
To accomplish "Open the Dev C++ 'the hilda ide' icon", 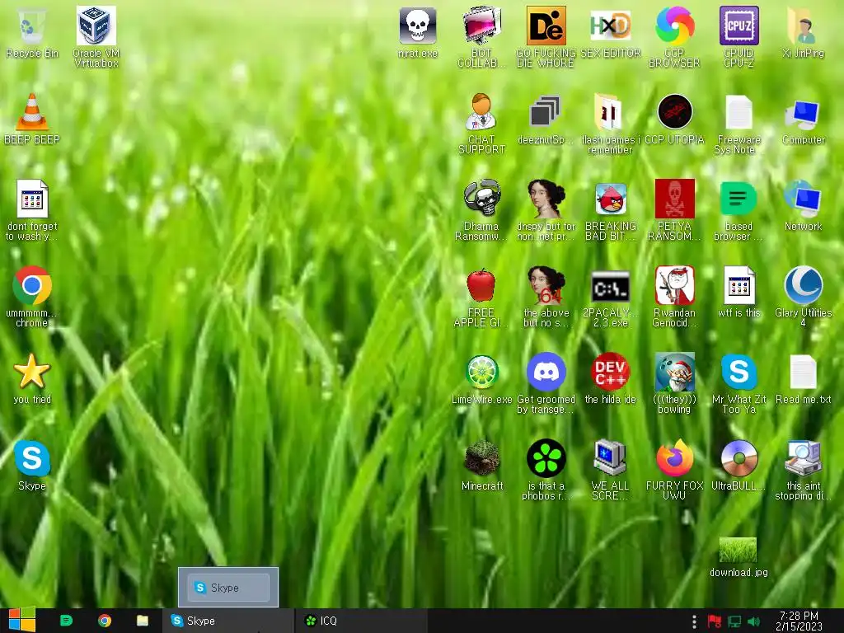I will tap(610, 372).
